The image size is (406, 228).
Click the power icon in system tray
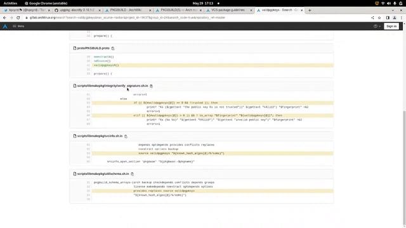click(x=400, y=3)
